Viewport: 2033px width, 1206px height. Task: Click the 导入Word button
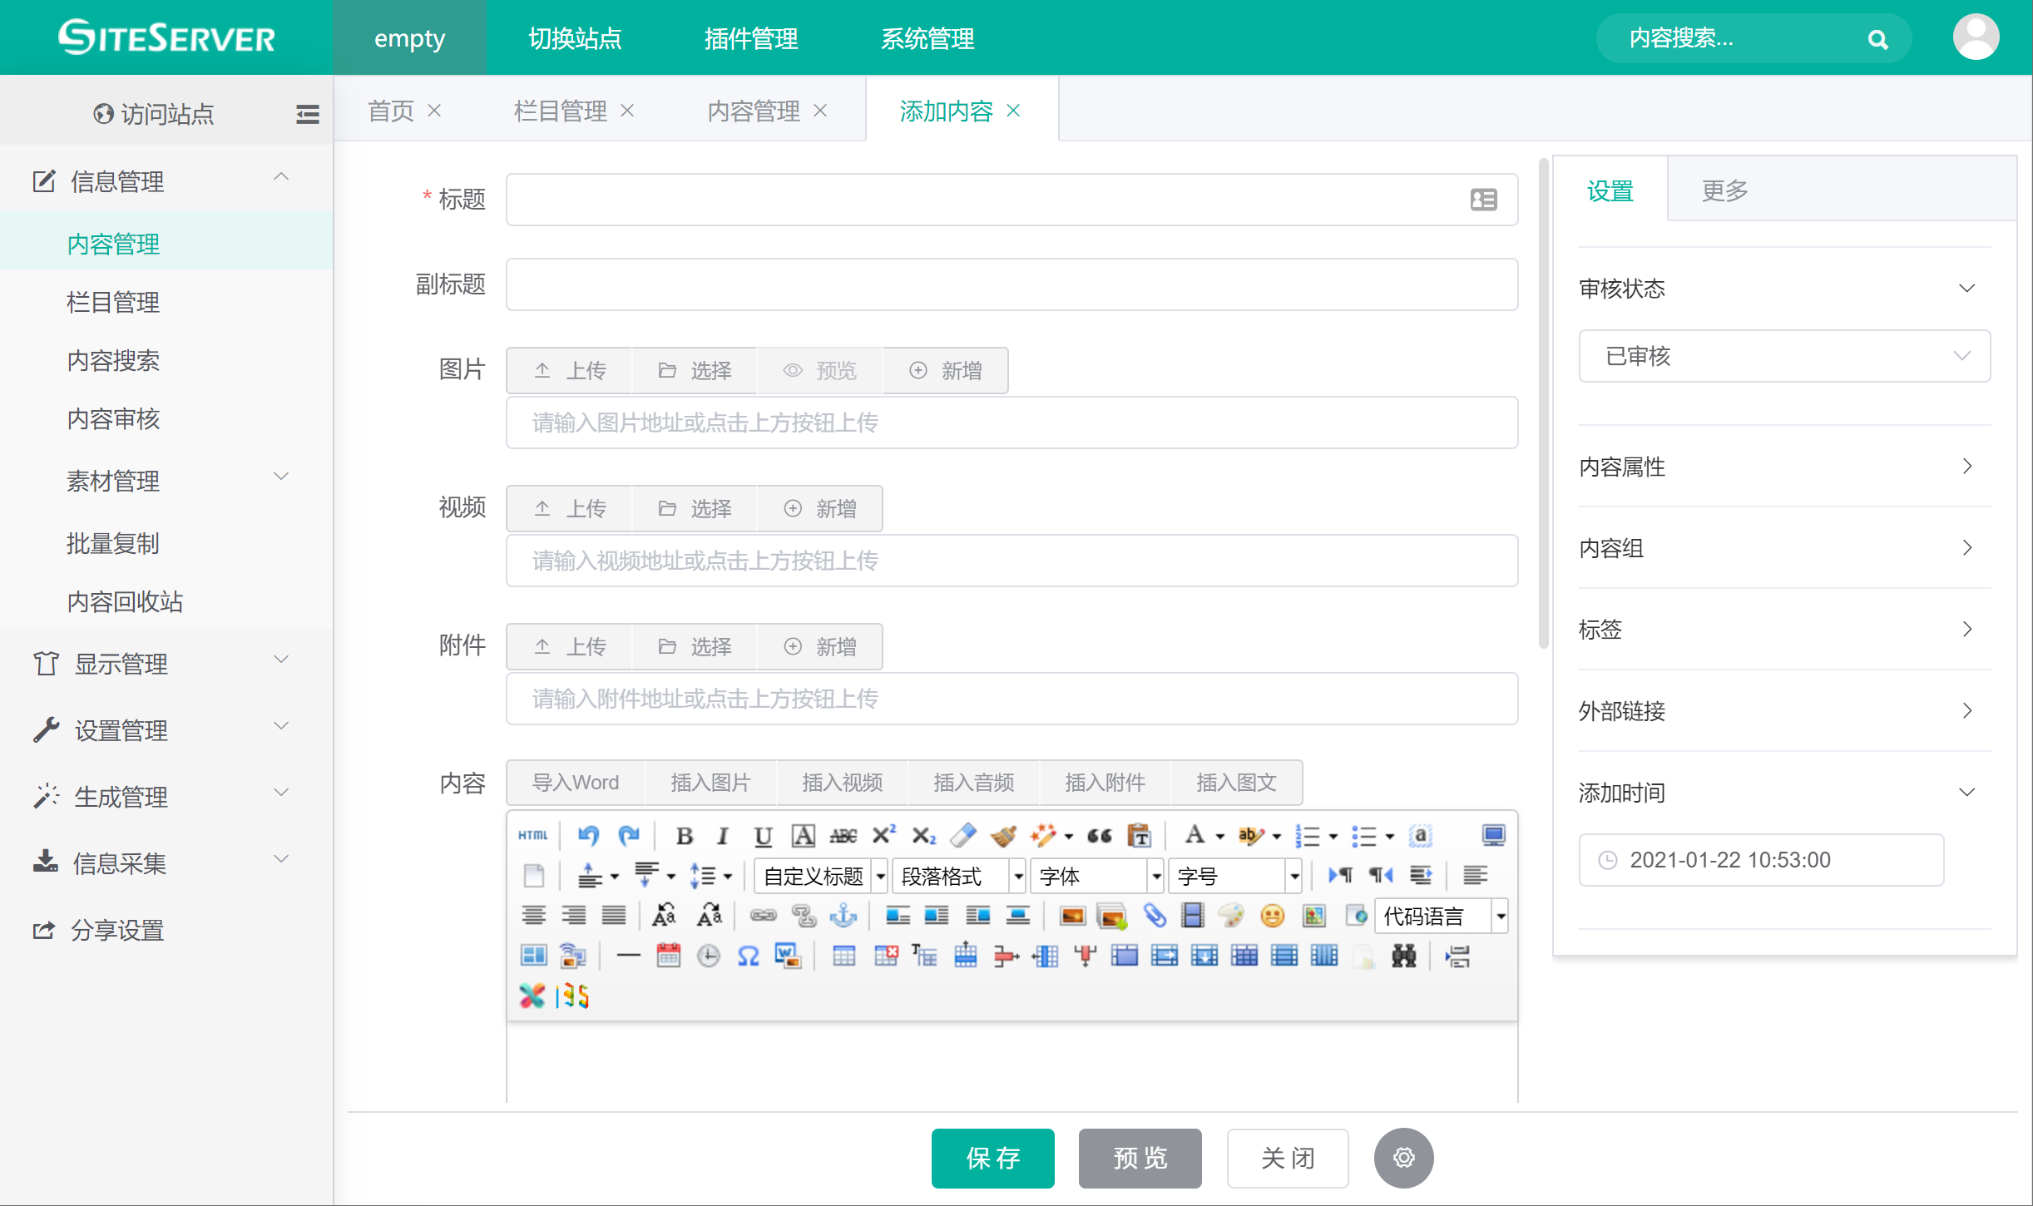coord(575,783)
